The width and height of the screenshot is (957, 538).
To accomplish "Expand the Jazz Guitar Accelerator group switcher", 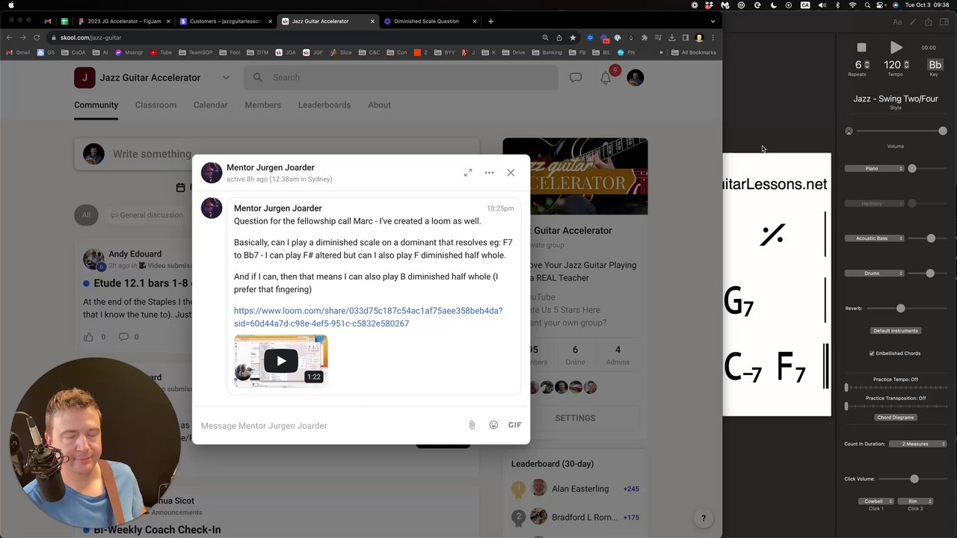I will [226, 78].
